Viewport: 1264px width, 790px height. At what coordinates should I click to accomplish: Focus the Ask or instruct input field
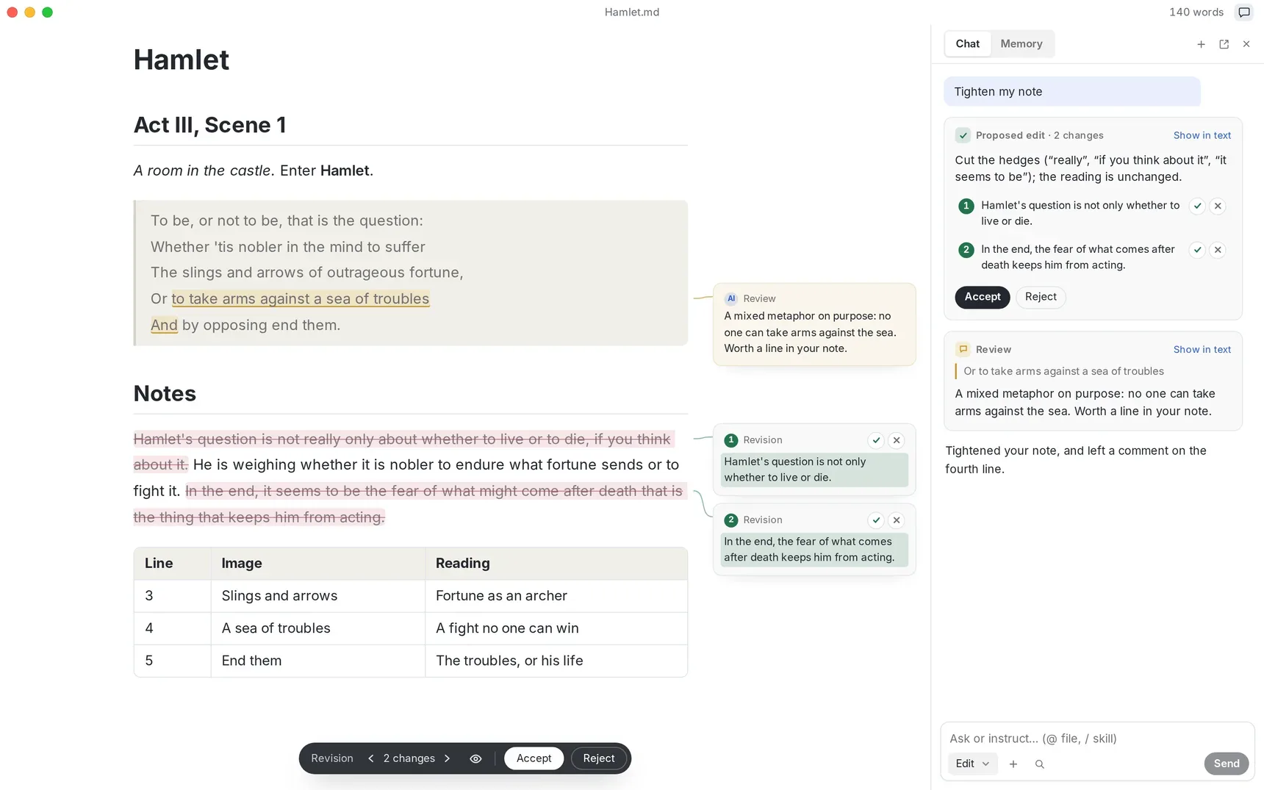[x=1097, y=739]
